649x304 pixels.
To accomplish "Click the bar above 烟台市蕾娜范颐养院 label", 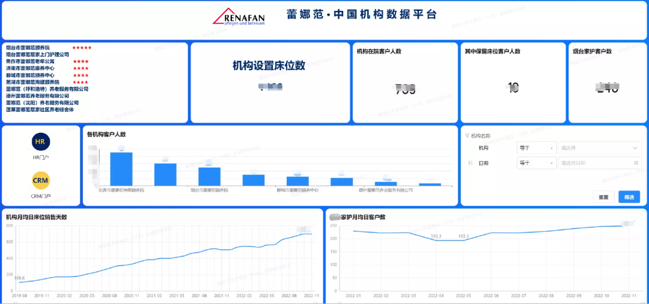I will 210,176.
